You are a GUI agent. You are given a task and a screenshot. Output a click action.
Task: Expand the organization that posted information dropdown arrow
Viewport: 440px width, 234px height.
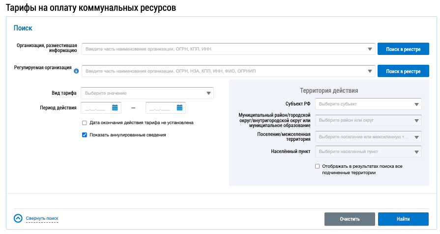click(x=370, y=49)
